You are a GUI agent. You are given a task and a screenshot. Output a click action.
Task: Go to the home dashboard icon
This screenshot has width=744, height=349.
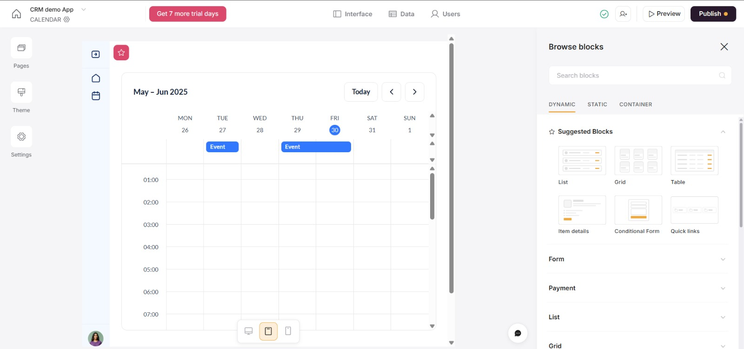coord(16,14)
